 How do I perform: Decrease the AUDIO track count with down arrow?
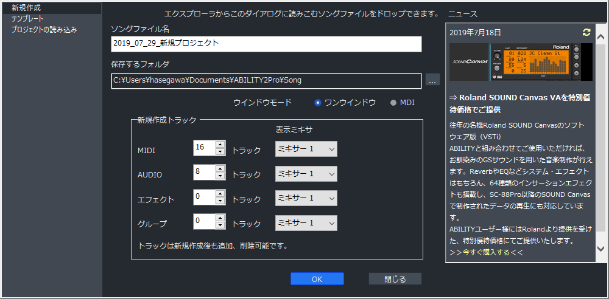[220, 177]
